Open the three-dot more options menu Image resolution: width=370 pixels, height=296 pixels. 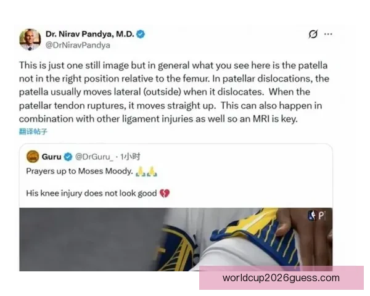328,35
